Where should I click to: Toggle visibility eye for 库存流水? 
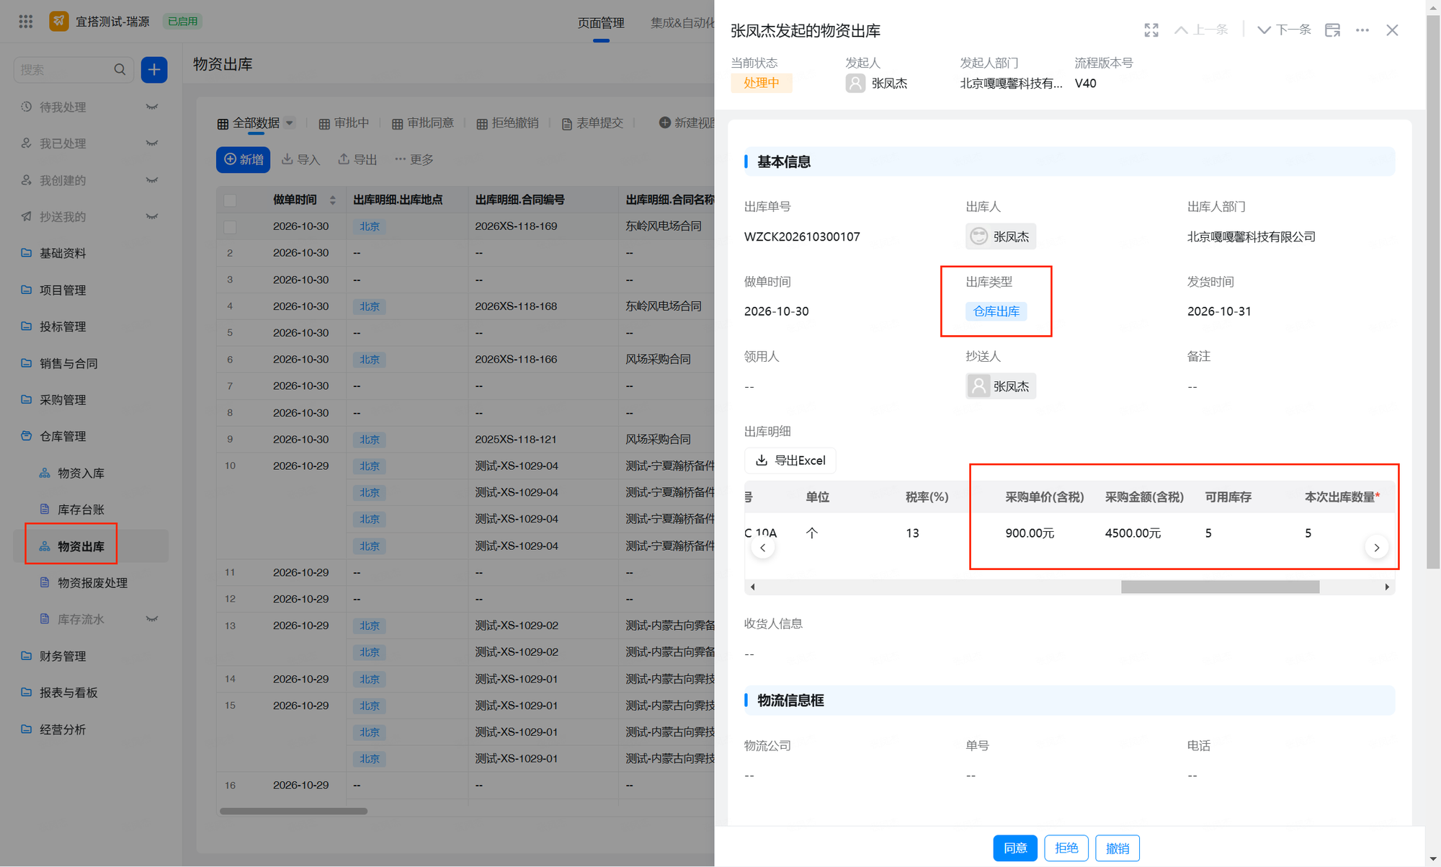click(x=152, y=619)
